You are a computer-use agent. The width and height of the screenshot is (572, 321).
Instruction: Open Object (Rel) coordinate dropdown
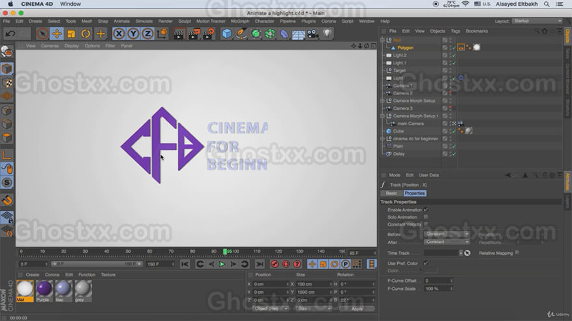click(270, 309)
